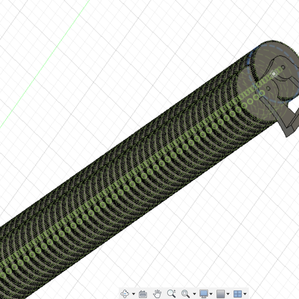Select the green axis line in viewport
Viewport: 299px width, 299px height.
(45, 64)
